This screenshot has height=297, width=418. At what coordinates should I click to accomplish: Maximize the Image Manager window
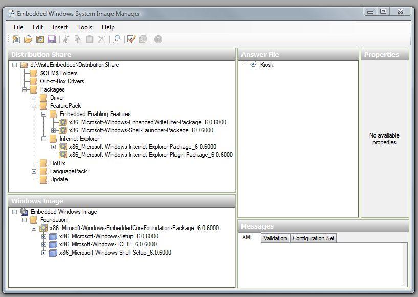[383, 11]
